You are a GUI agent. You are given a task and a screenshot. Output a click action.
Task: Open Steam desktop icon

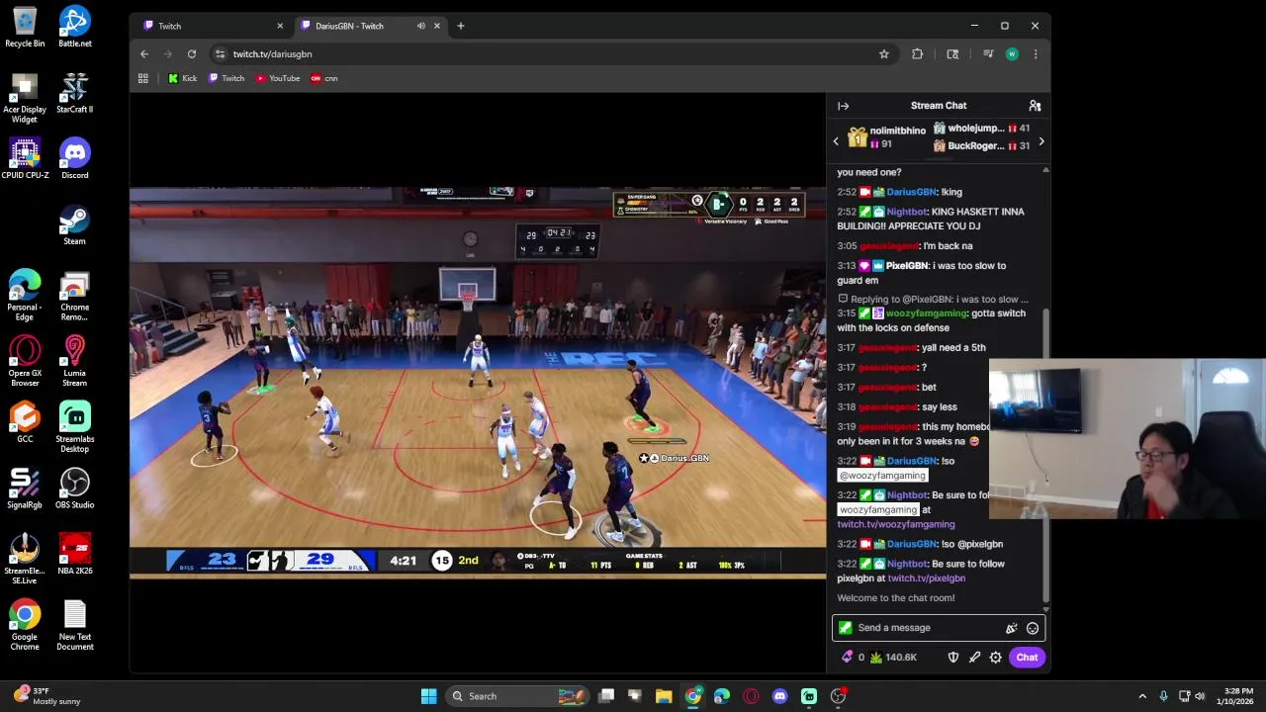pyautogui.click(x=75, y=224)
